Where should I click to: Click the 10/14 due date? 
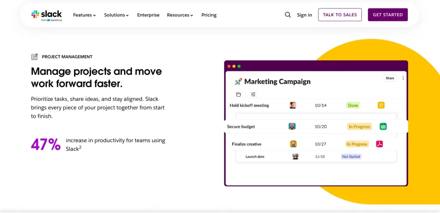321,105
